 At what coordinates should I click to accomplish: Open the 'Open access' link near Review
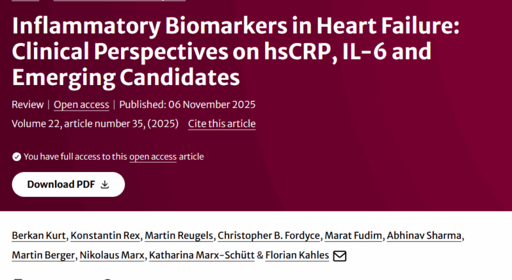click(81, 105)
